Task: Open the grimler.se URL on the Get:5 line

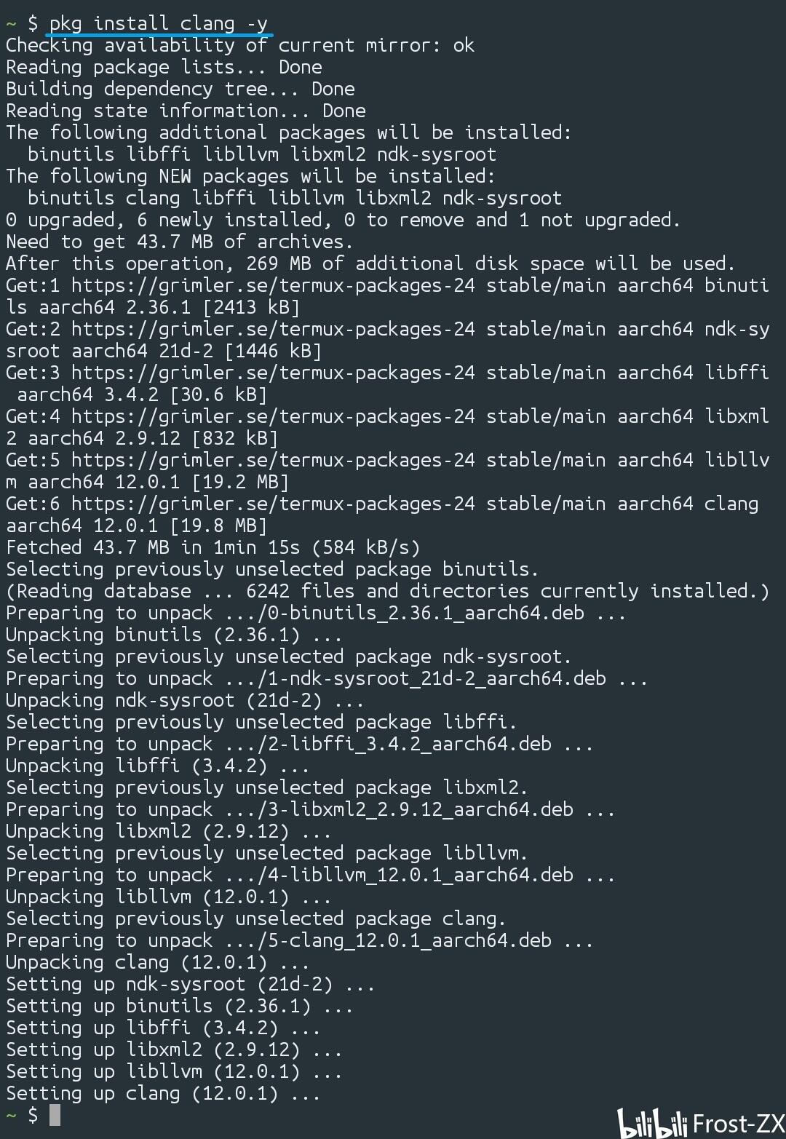Action: coord(273,460)
